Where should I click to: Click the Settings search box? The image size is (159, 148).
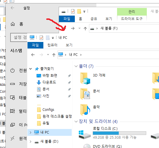[19, 37]
